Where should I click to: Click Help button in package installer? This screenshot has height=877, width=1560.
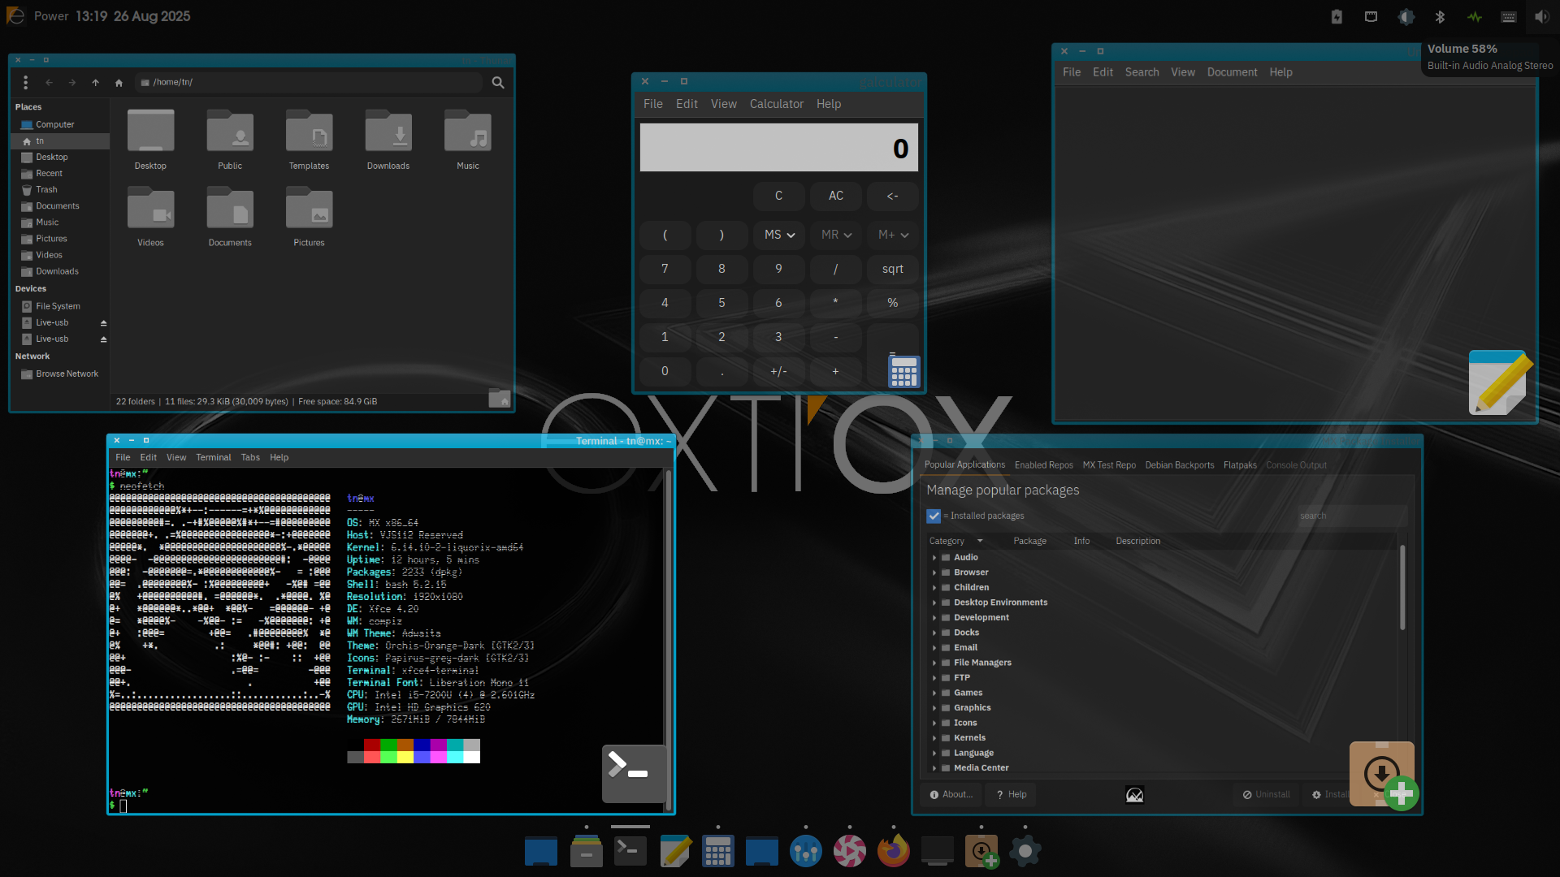point(1012,794)
